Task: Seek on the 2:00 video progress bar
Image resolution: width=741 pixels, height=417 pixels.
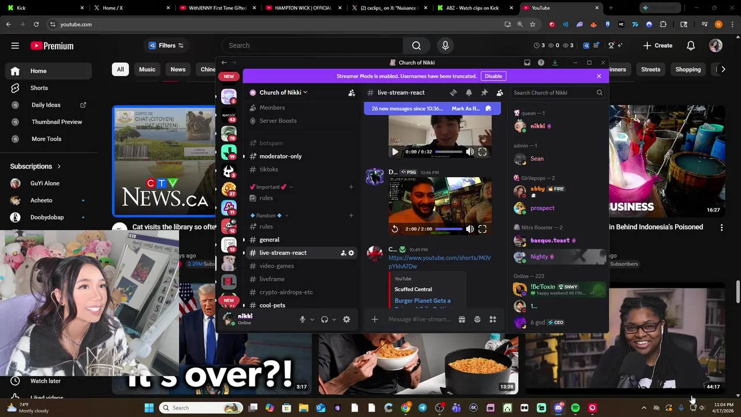Action: [x=449, y=229]
